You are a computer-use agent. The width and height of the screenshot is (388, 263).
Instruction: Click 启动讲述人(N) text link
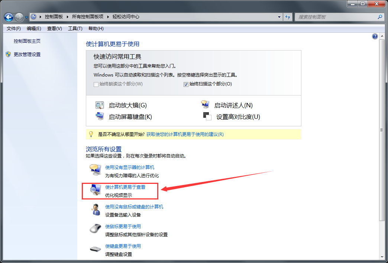coord(233,105)
